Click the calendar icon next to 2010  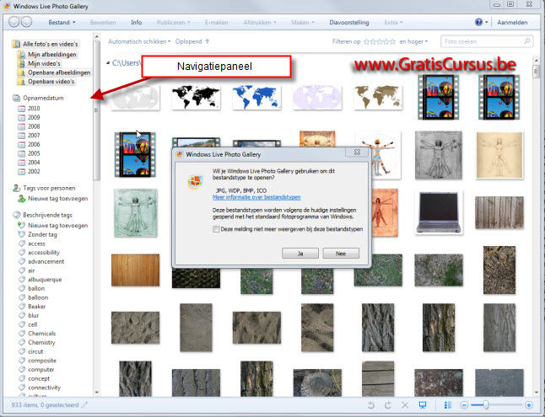[x=22, y=109]
